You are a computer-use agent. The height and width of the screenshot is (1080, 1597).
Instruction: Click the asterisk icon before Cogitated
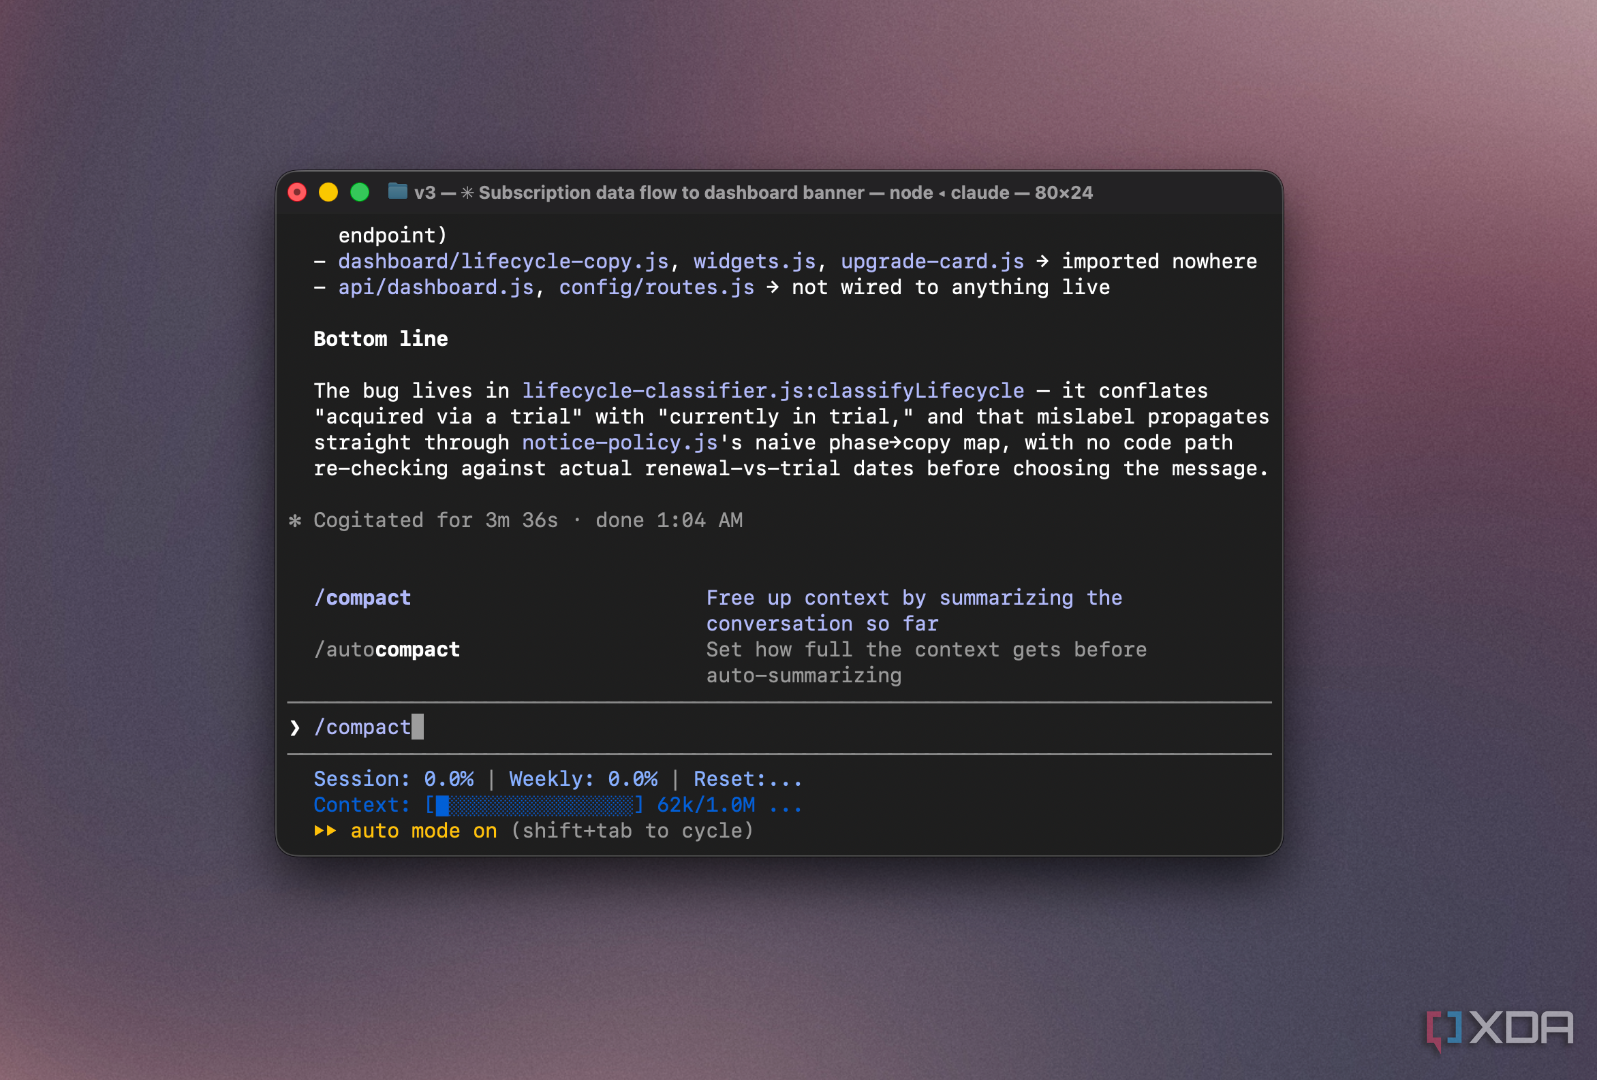(x=295, y=521)
